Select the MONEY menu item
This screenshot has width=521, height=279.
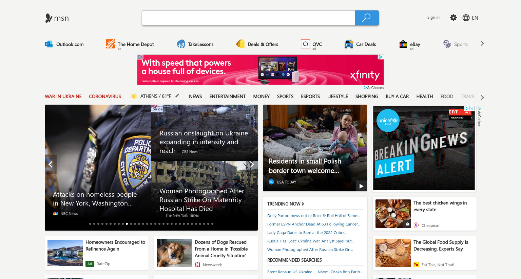pos(261,96)
